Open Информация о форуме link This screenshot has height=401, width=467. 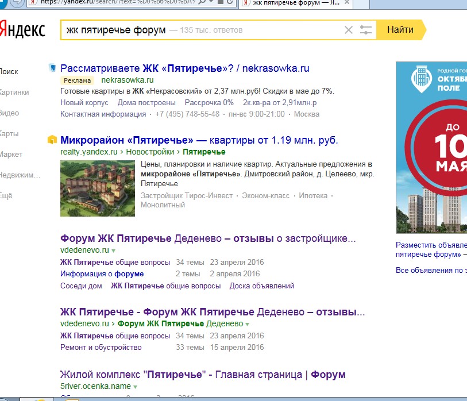[x=102, y=274]
